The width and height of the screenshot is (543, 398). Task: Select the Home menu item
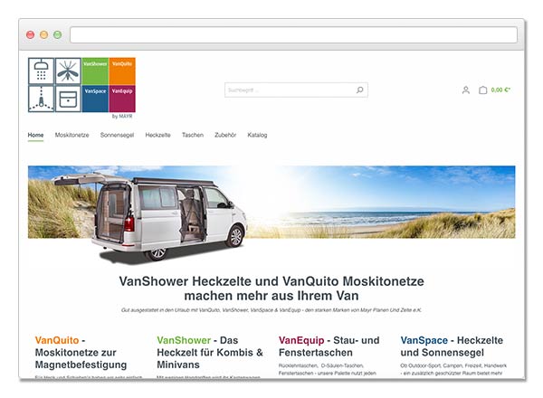[35, 135]
